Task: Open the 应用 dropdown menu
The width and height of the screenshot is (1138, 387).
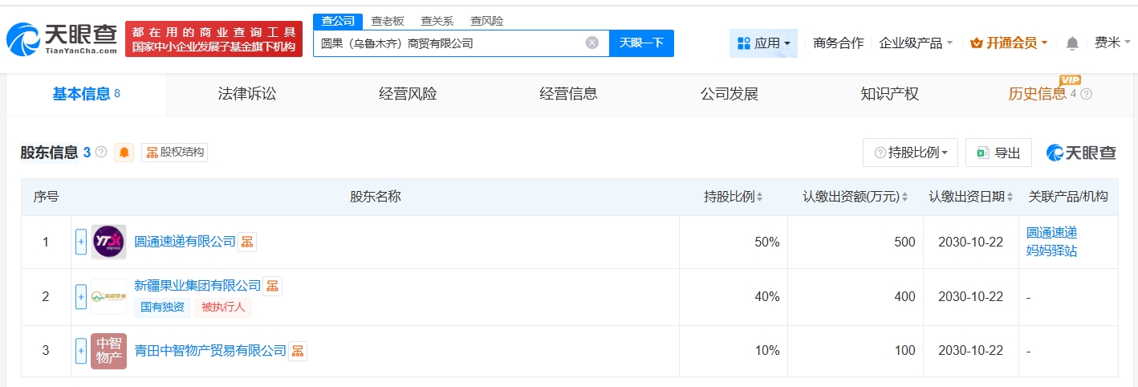Action: (x=763, y=43)
